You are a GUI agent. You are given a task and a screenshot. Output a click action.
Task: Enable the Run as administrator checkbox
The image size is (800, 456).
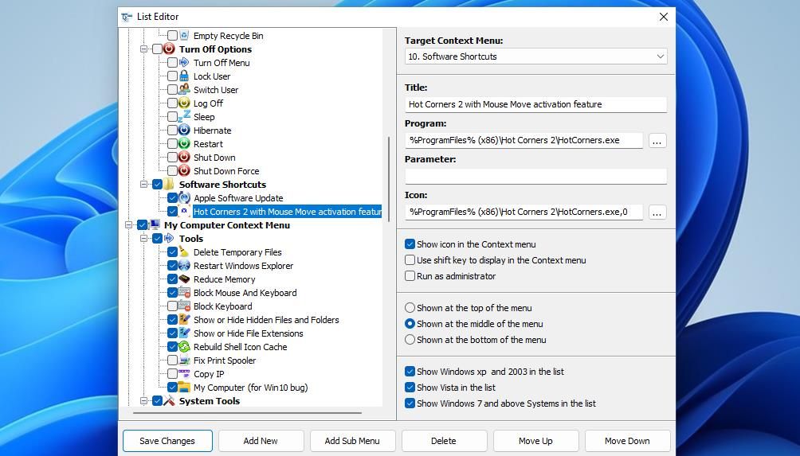(410, 276)
